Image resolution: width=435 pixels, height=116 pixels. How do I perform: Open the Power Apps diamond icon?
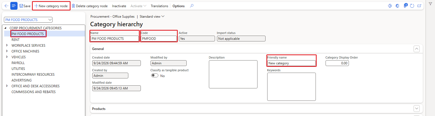coord(390,6)
